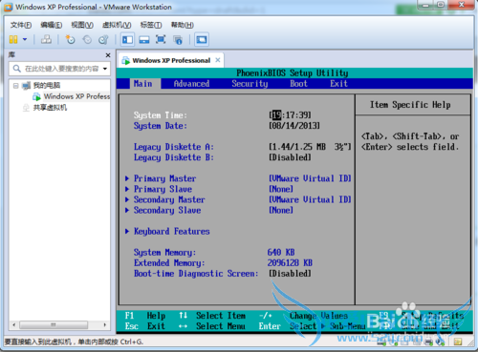Click Legacy Diskette B Disabled value
This screenshot has height=352, width=478.
click(x=290, y=157)
